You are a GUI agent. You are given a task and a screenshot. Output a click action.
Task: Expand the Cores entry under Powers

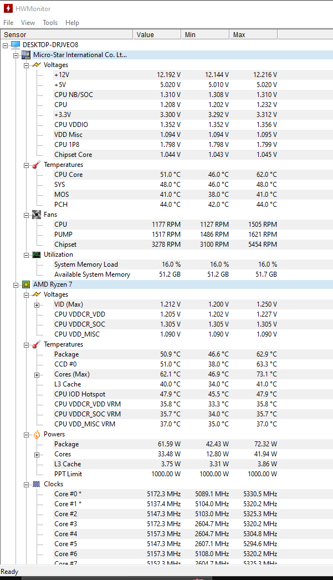click(37, 454)
